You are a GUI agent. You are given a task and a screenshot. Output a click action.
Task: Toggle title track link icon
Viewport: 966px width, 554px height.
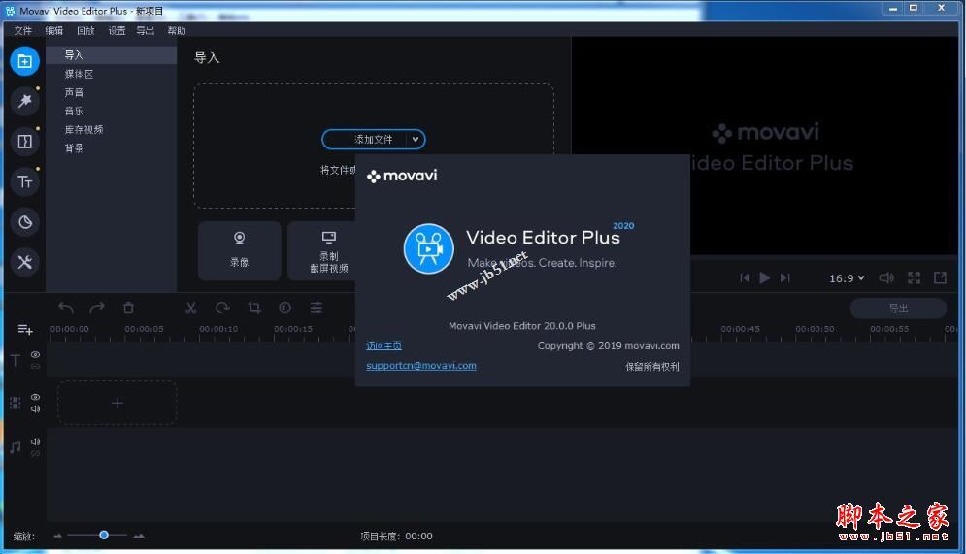[x=36, y=366]
